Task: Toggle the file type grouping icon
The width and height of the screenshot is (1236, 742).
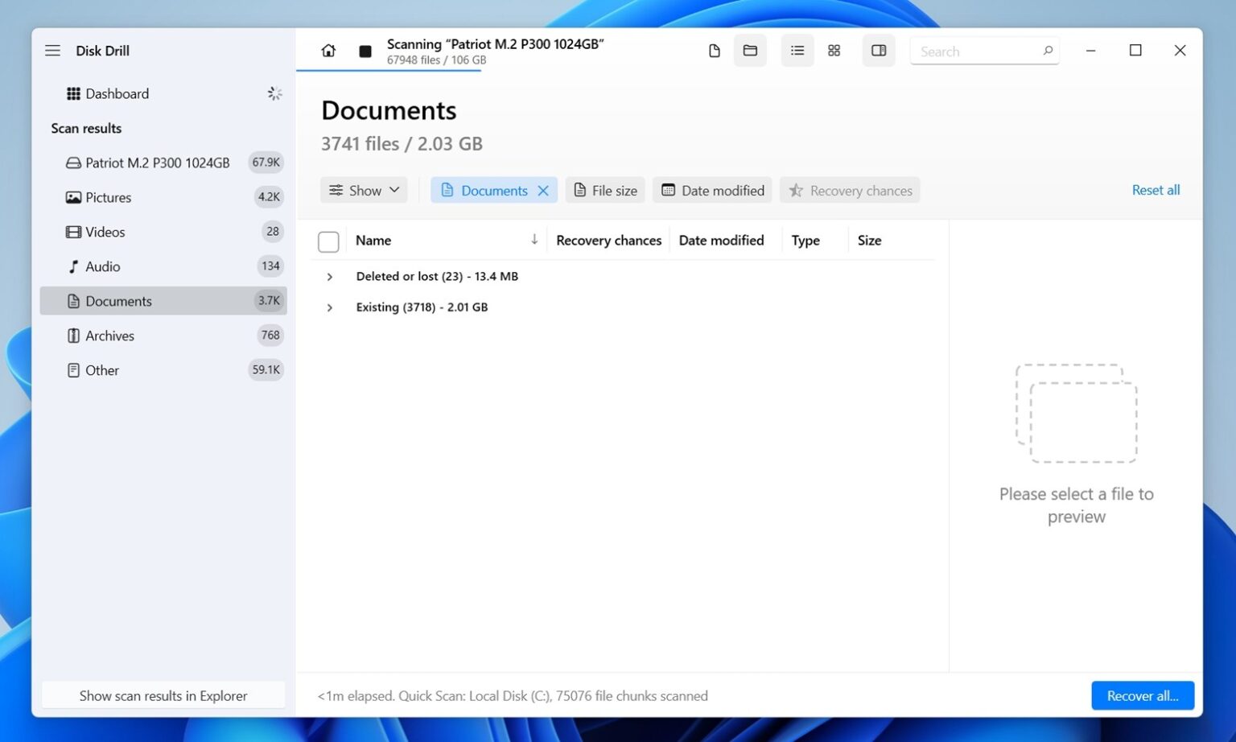Action: [x=714, y=50]
